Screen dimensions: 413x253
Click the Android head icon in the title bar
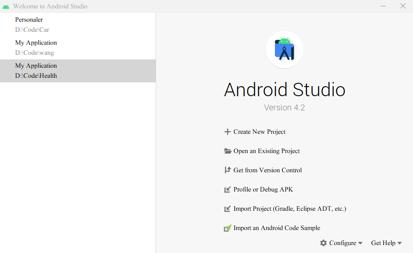point(6,6)
